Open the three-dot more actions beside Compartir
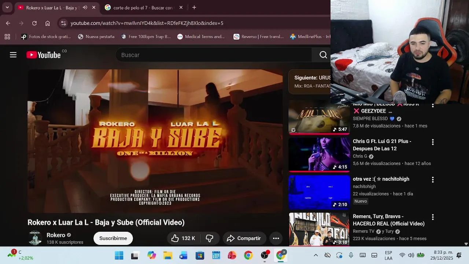 [x=276, y=238]
